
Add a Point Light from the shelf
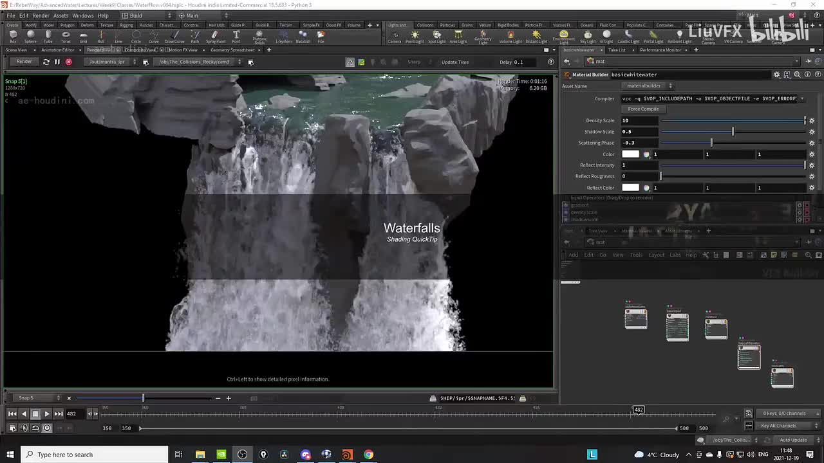pos(415,37)
